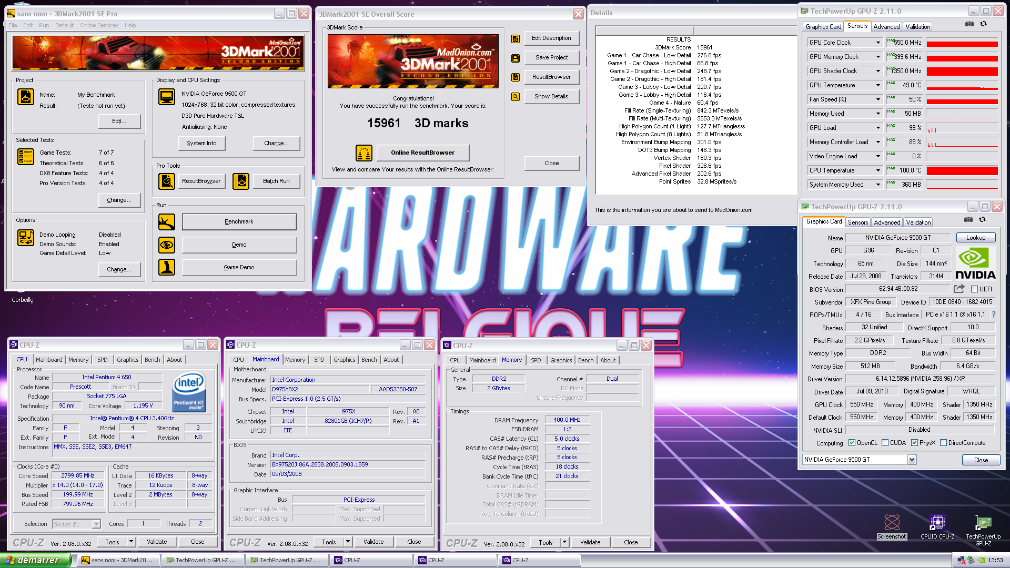The image size is (1010, 568).
Task: Switch to the Bench tab in CPU-Z Mainboard window
Action: [x=369, y=360]
